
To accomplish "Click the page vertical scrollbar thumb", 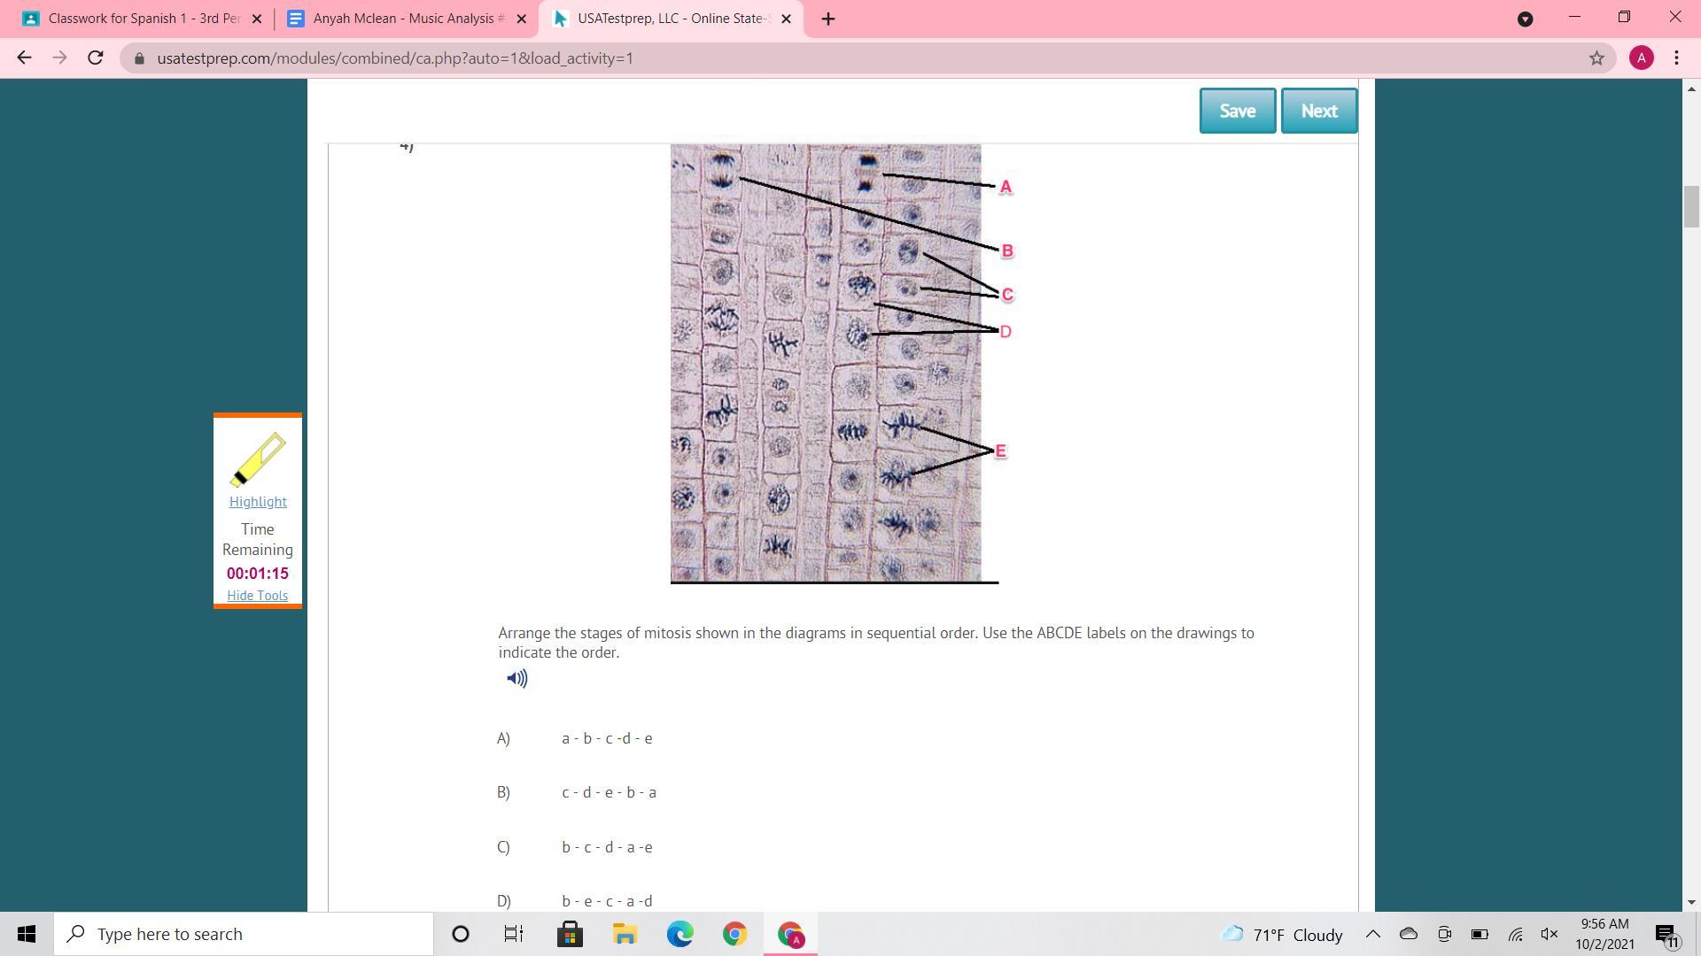I will [1691, 206].
